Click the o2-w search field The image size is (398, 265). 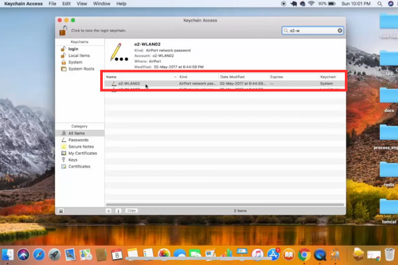coord(312,30)
